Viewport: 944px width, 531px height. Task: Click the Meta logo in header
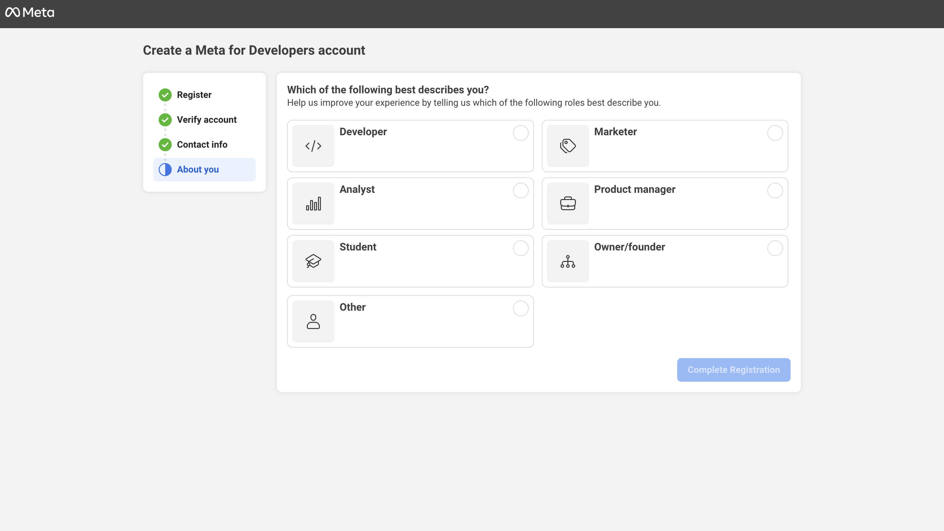tap(30, 12)
